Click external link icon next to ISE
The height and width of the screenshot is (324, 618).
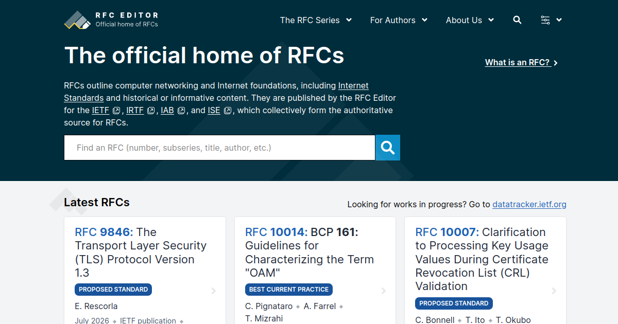(228, 111)
